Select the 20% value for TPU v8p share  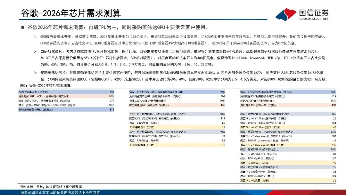coord(333,149)
